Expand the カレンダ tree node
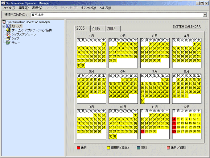Screen dimensions: 210x158 click(x=4, y=26)
